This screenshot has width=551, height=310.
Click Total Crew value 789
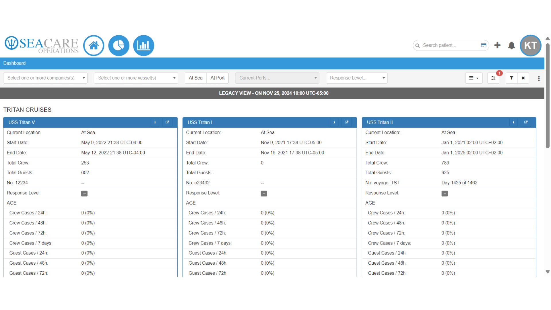[445, 163]
